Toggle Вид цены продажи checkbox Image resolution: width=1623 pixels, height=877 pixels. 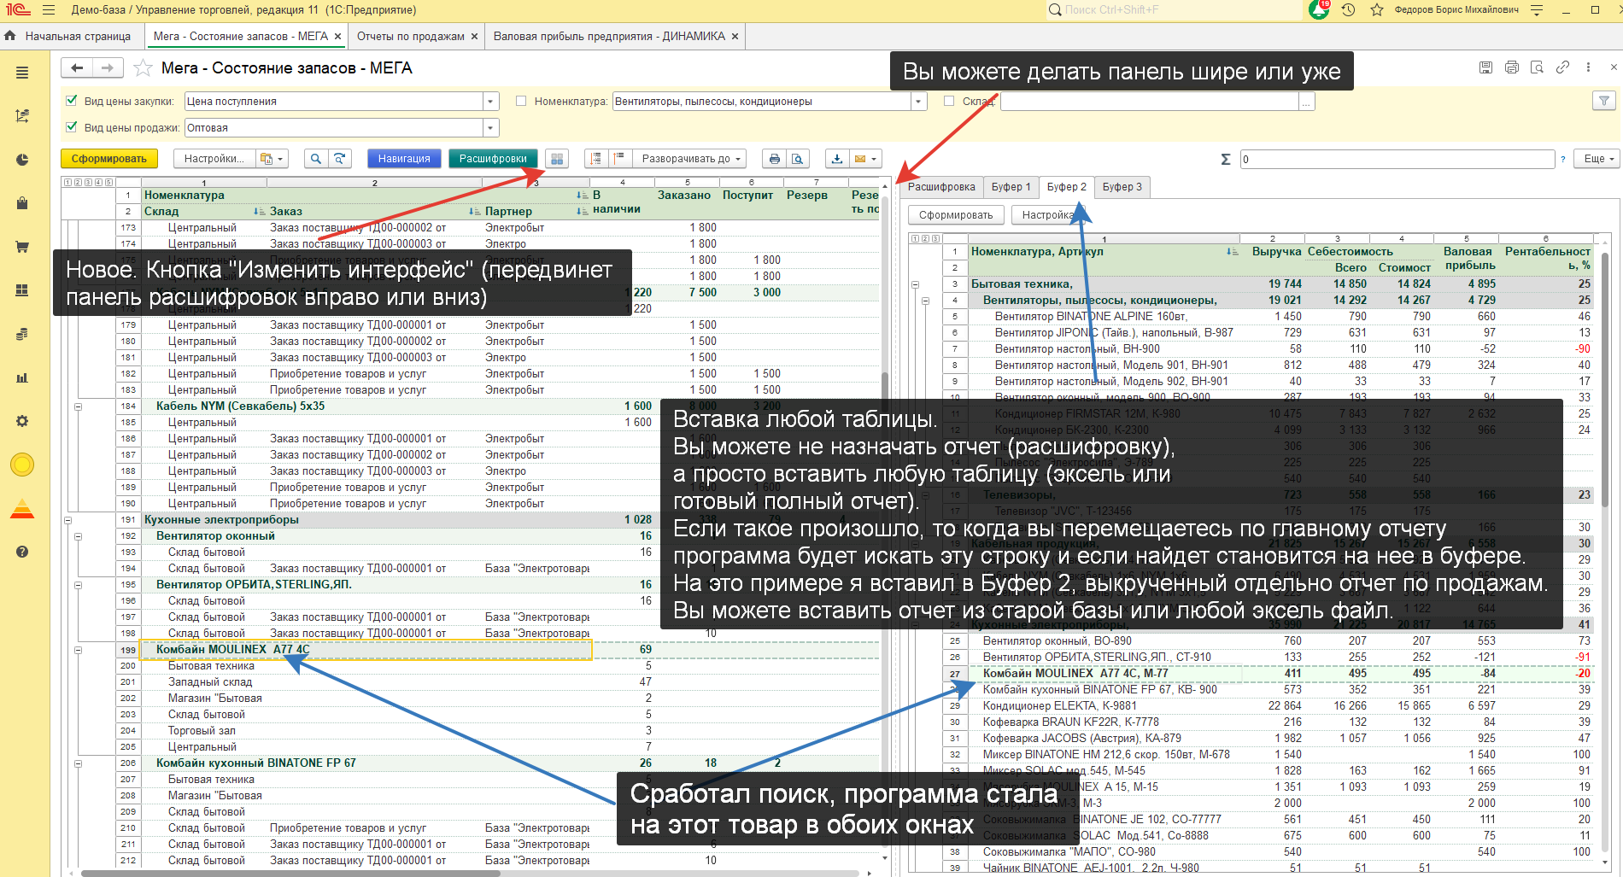pyautogui.click(x=72, y=127)
